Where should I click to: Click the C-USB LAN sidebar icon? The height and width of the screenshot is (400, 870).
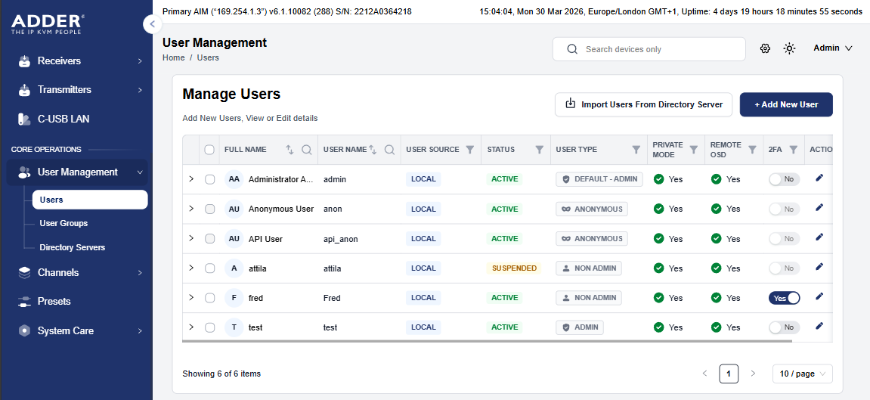(x=24, y=119)
